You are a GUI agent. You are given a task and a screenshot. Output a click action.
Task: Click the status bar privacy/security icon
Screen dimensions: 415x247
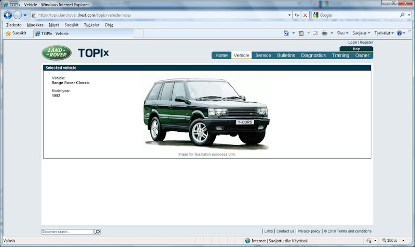(x=369, y=241)
